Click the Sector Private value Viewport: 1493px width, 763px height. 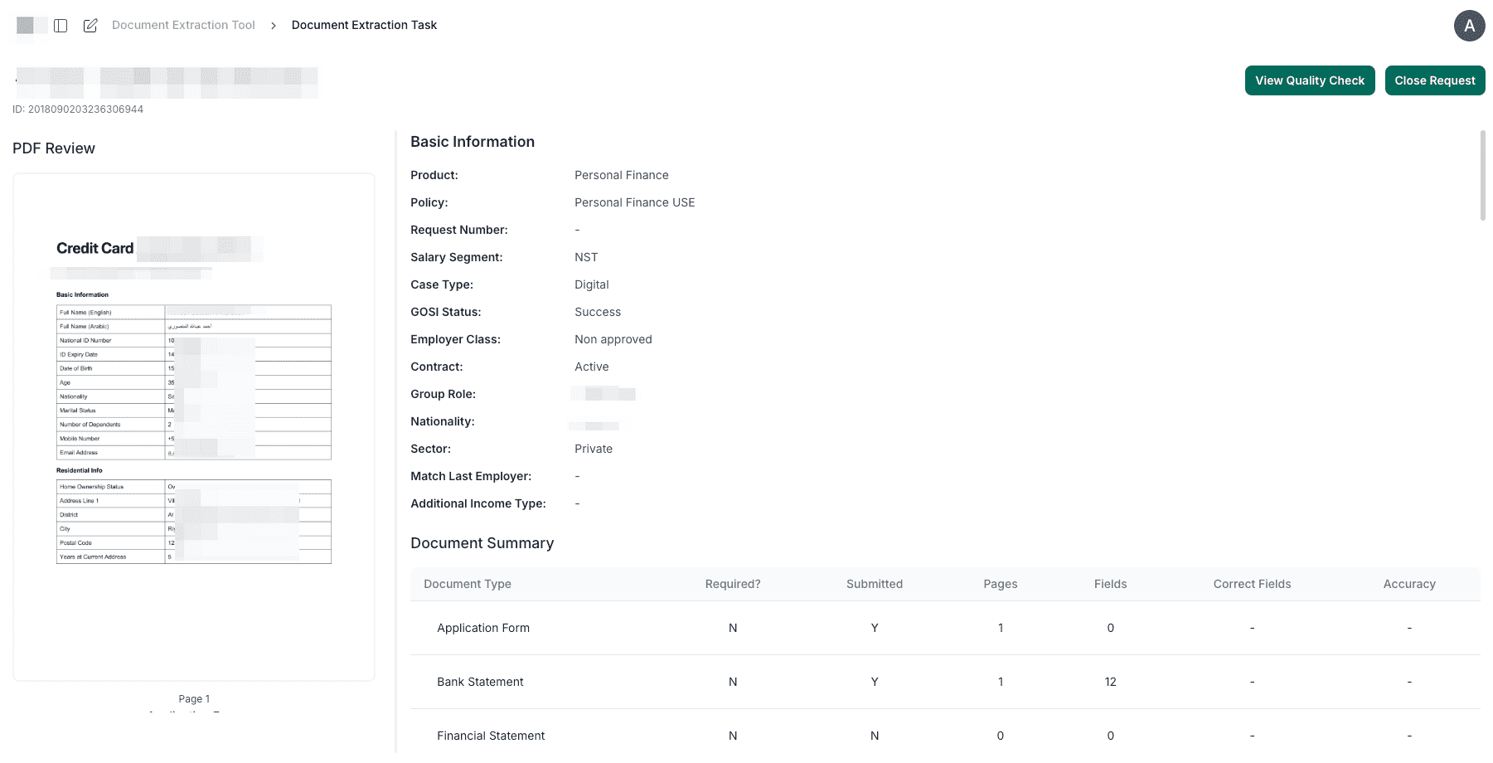click(x=594, y=449)
